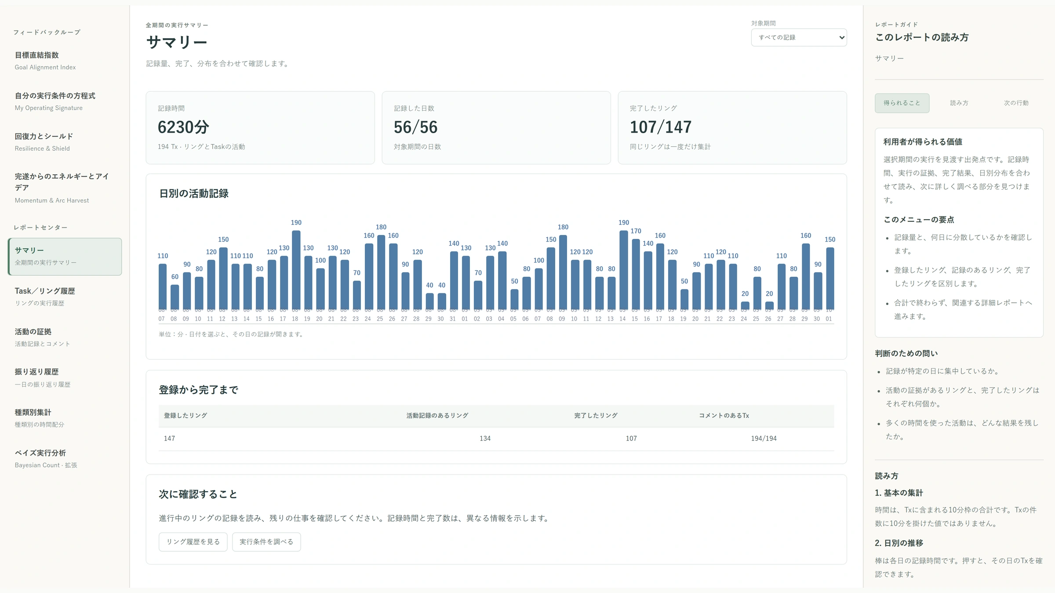
Task: Open ベイズ実行分析 report
Action: (x=65, y=459)
